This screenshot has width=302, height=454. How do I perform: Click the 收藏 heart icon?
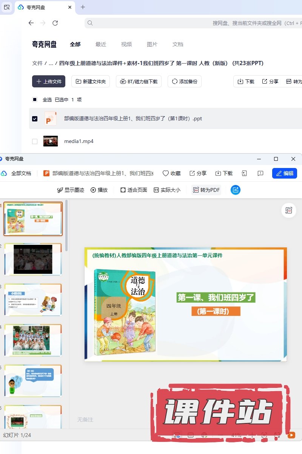coord(171,173)
